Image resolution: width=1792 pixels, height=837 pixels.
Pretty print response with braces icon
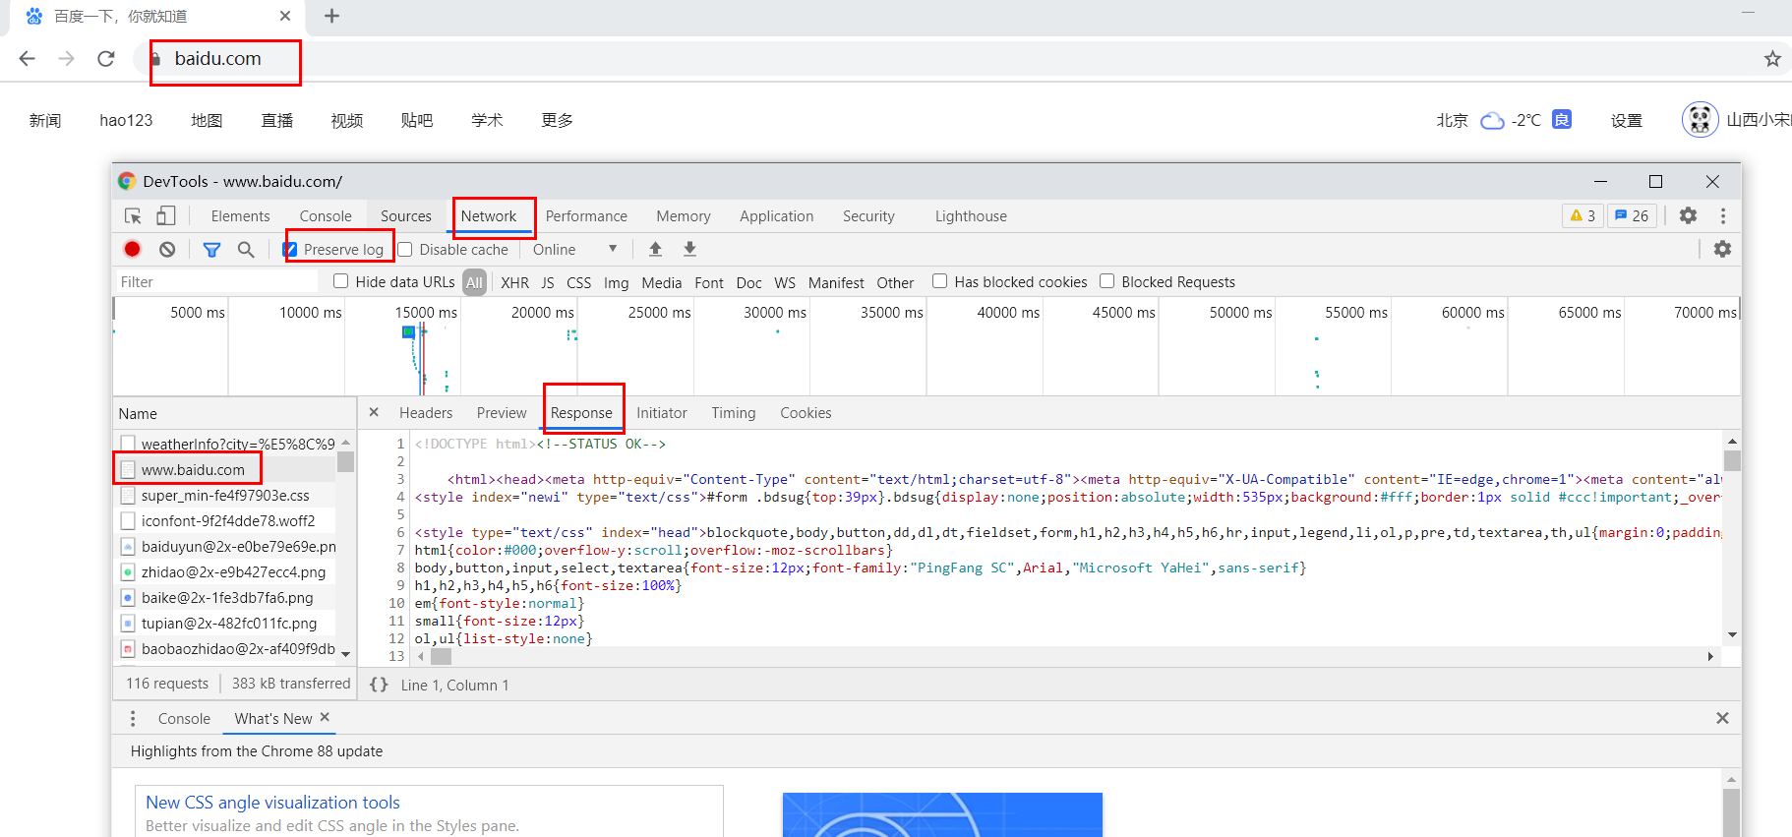click(379, 685)
